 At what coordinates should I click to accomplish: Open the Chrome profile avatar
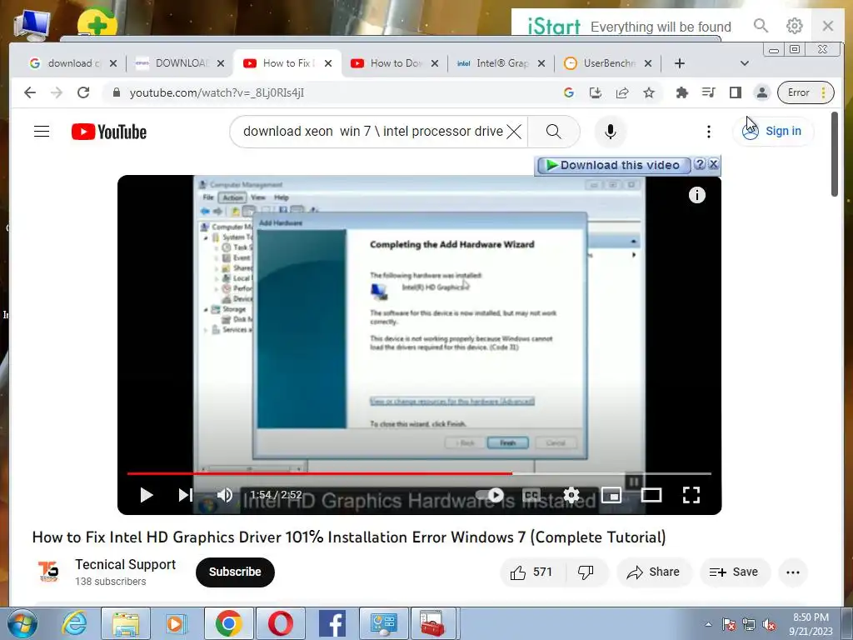click(x=761, y=93)
